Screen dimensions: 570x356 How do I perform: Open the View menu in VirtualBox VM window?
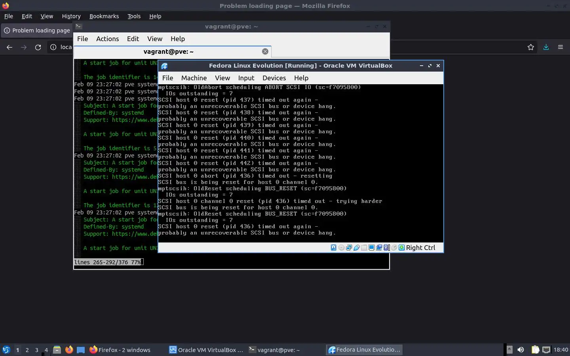(222, 78)
